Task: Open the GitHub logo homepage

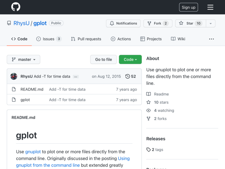Action: click(15, 7)
